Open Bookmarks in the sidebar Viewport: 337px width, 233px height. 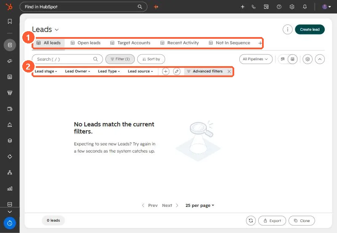[x=10, y=21]
